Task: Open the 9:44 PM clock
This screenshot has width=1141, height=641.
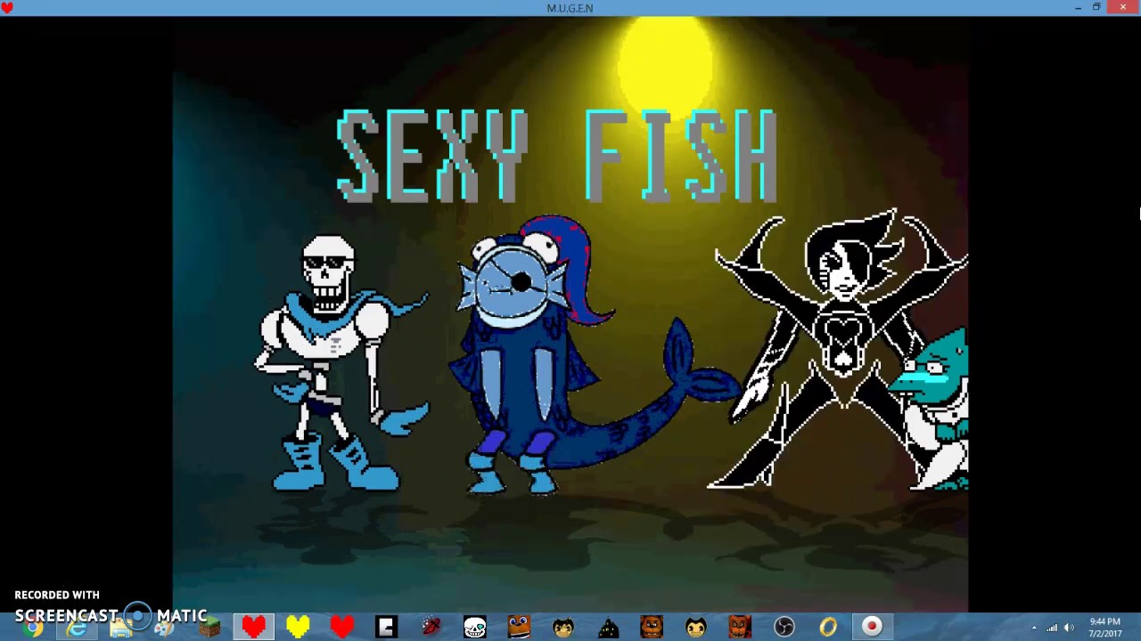Action: (x=1105, y=627)
